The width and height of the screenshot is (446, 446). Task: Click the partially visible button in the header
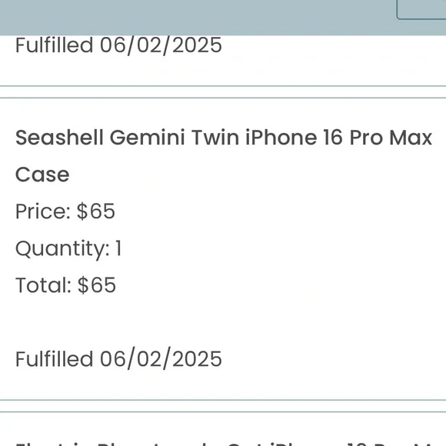click(x=421, y=10)
